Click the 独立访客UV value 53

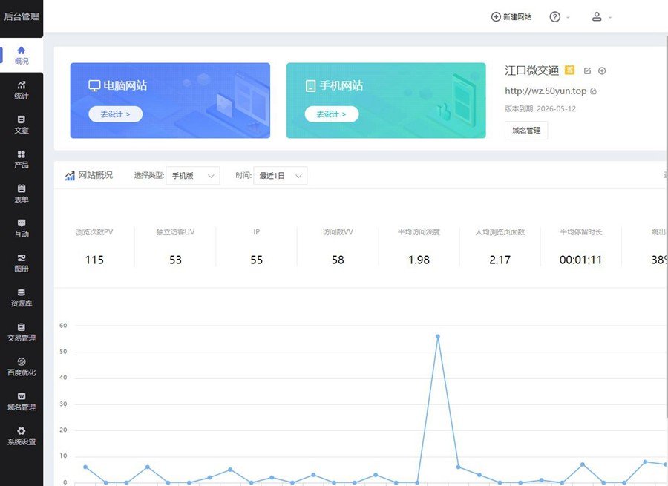175,260
